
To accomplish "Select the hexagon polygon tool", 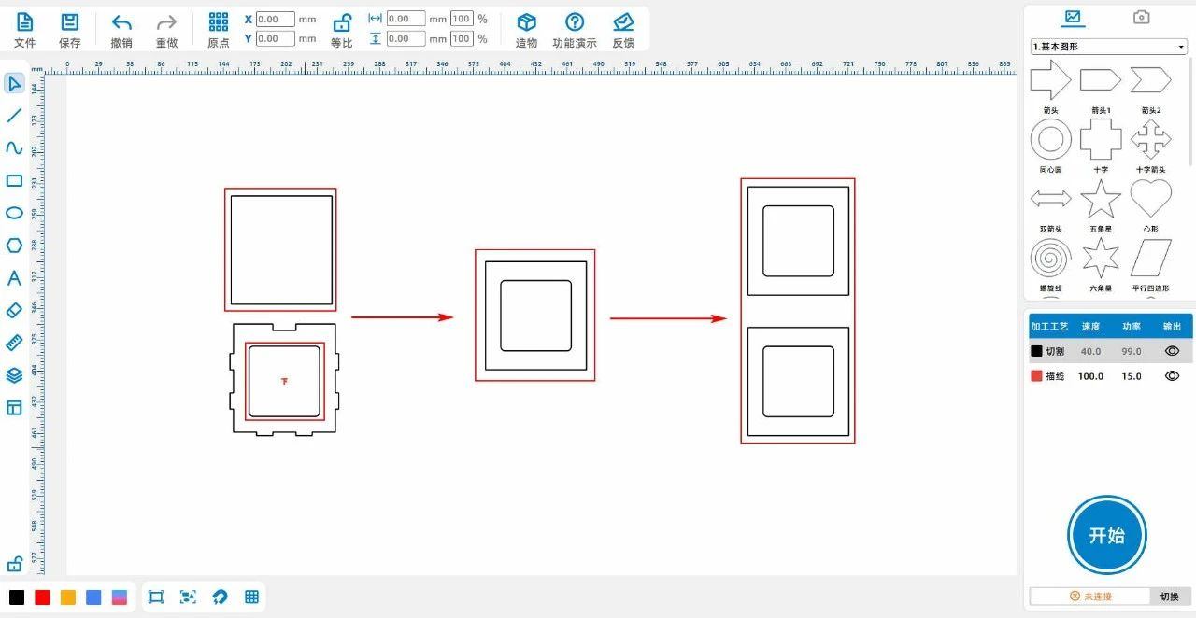I will click(x=14, y=246).
